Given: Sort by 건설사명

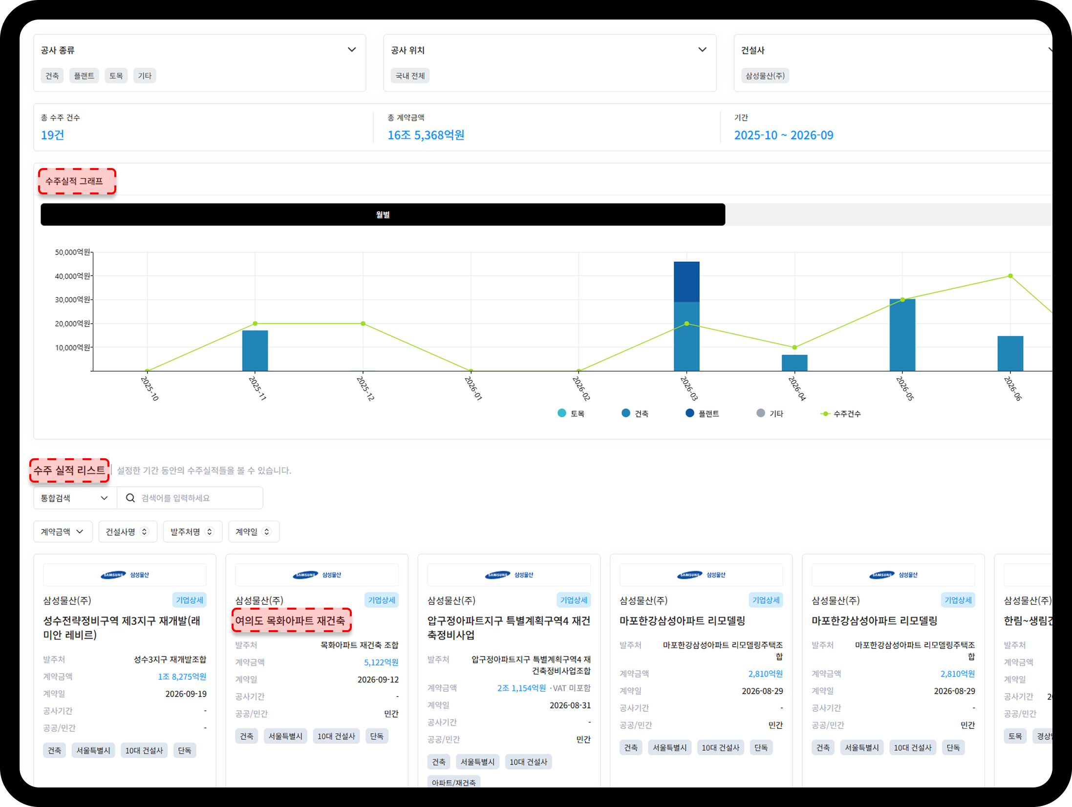Looking at the screenshot, I should [128, 531].
